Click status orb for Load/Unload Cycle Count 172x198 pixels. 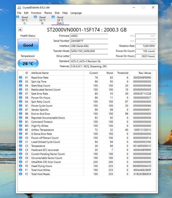[x=20, y=142]
